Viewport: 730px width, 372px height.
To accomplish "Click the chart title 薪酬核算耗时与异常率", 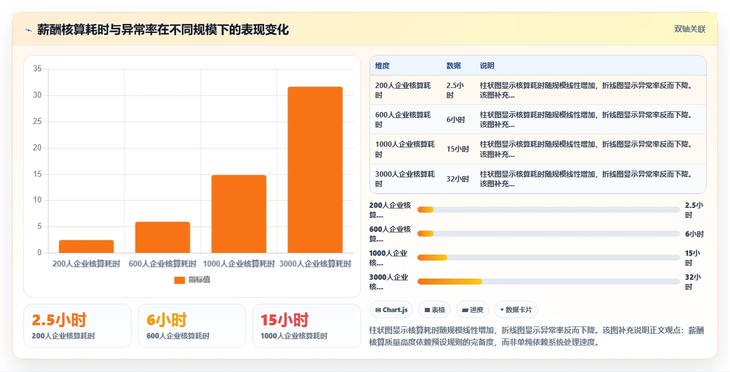I will pyautogui.click(x=163, y=29).
